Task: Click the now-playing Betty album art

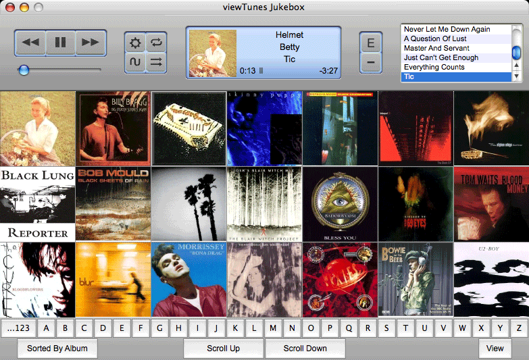Action: tap(213, 53)
